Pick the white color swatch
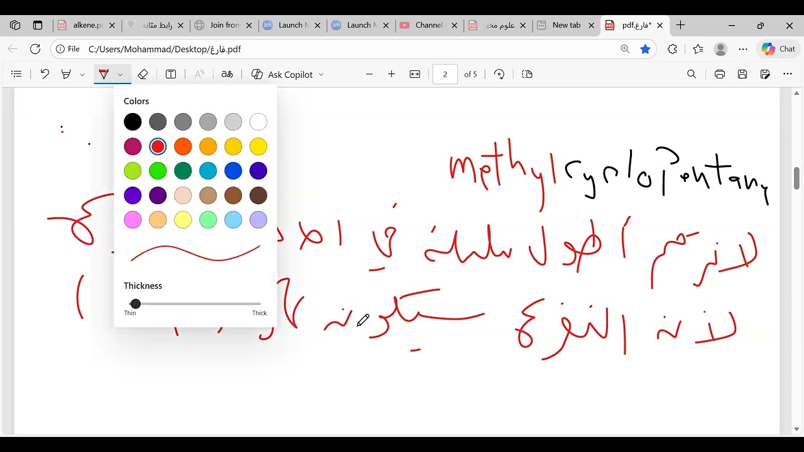 (258, 122)
